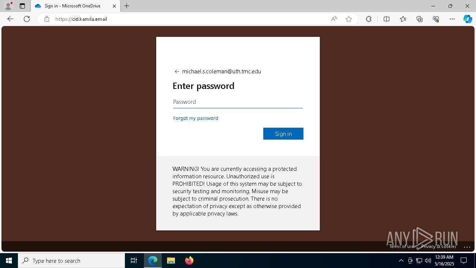Open Favorites list icon
Image resolution: width=476 pixels, height=268 pixels.
tap(403, 19)
